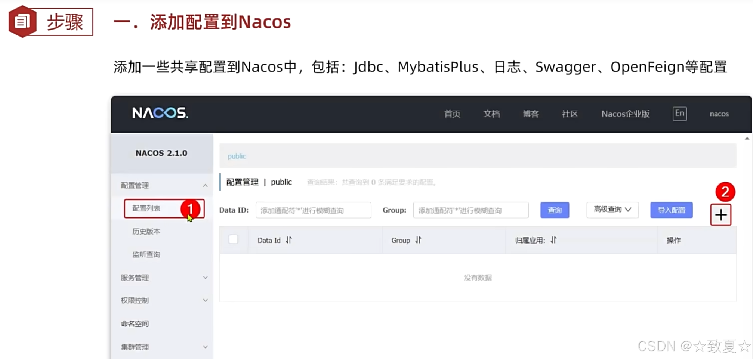Open 配置列表 in the sidebar

(164, 208)
